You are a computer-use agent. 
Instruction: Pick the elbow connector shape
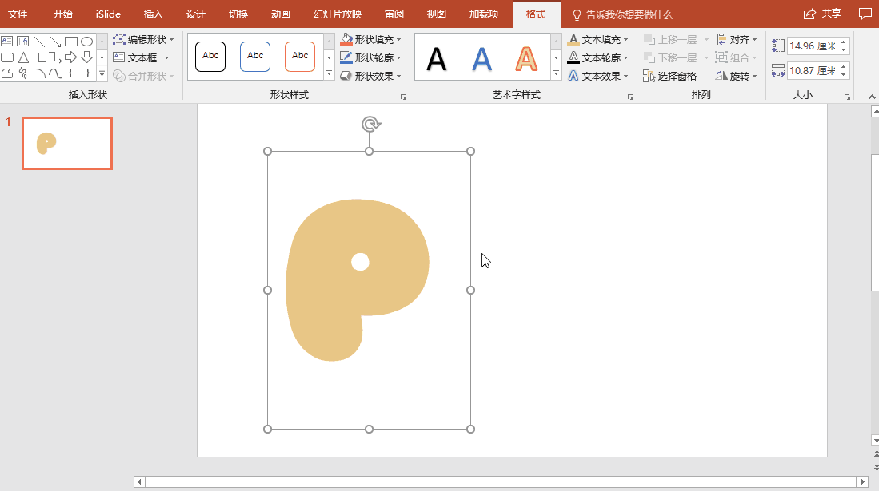tap(38, 57)
